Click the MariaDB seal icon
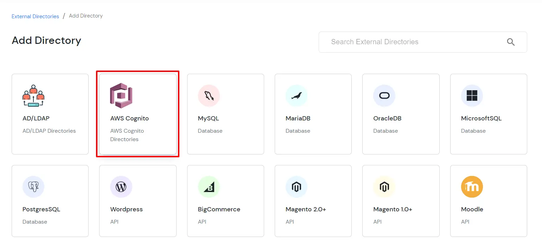Viewport: 542px width, 244px height. pos(296,95)
